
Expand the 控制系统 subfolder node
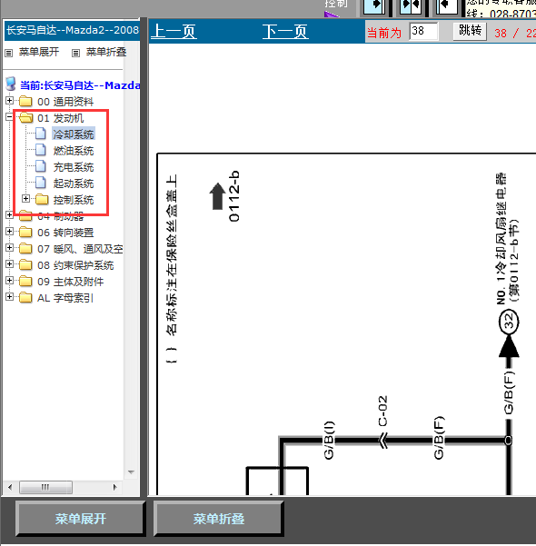tap(25, 198)
